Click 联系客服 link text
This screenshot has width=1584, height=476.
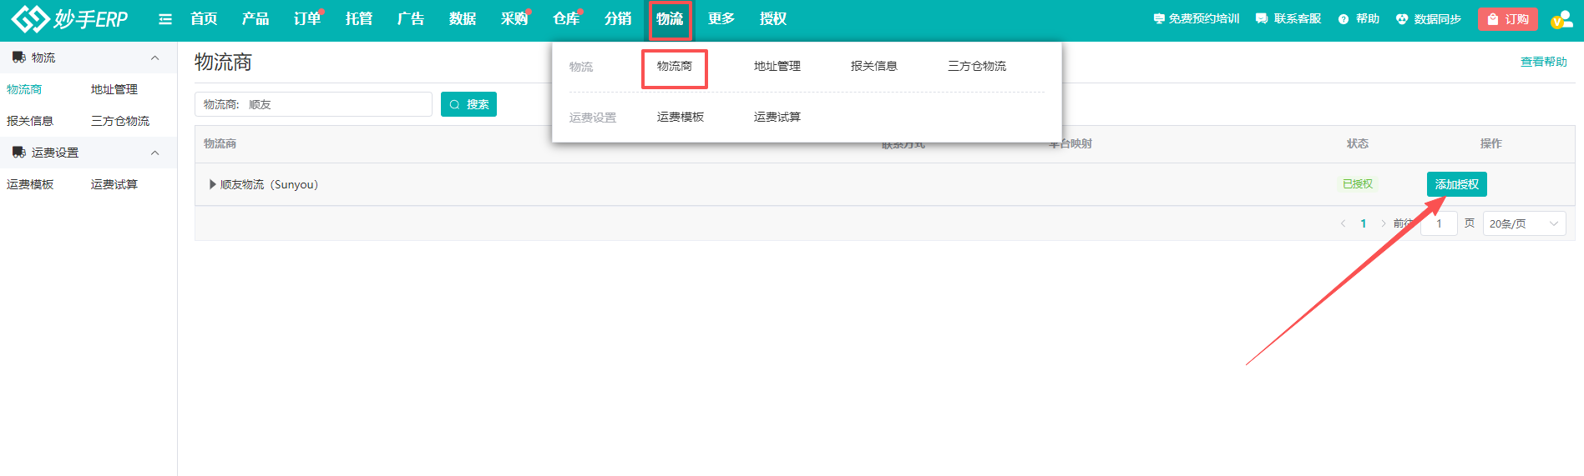click(x=1298, y=18)
